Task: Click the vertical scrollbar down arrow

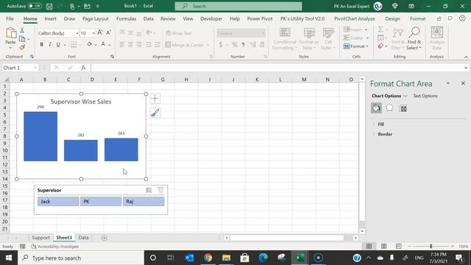Action: (x=362, y=231)
